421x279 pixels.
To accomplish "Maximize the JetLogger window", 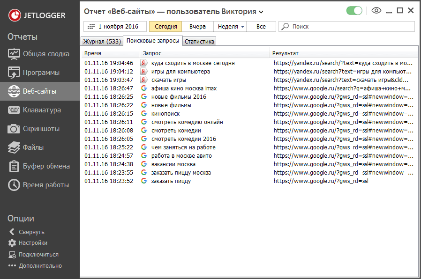I will [400, 10].
